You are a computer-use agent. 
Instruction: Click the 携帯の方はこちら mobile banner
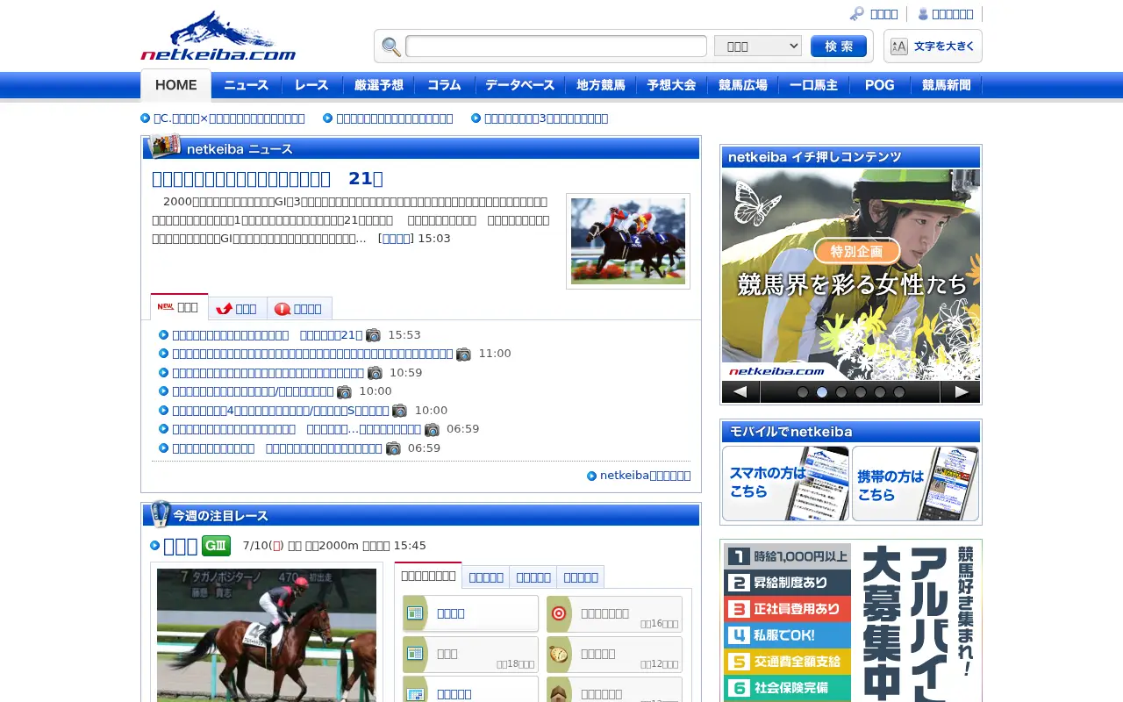tap(915, 484)
